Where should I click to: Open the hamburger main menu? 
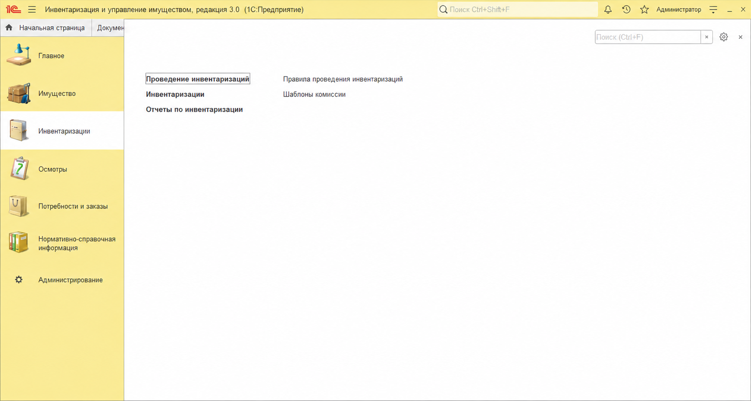(32, 9)
